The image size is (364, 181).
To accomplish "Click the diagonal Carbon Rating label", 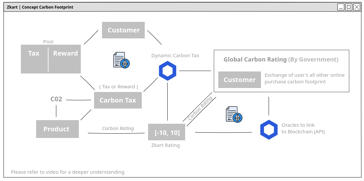I will click(x=200, y=108).
